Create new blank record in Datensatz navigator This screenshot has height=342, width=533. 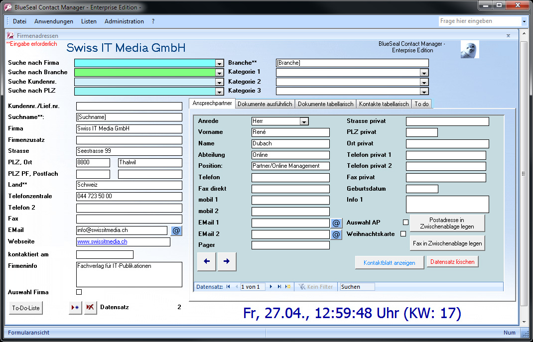tap(288, 287)
